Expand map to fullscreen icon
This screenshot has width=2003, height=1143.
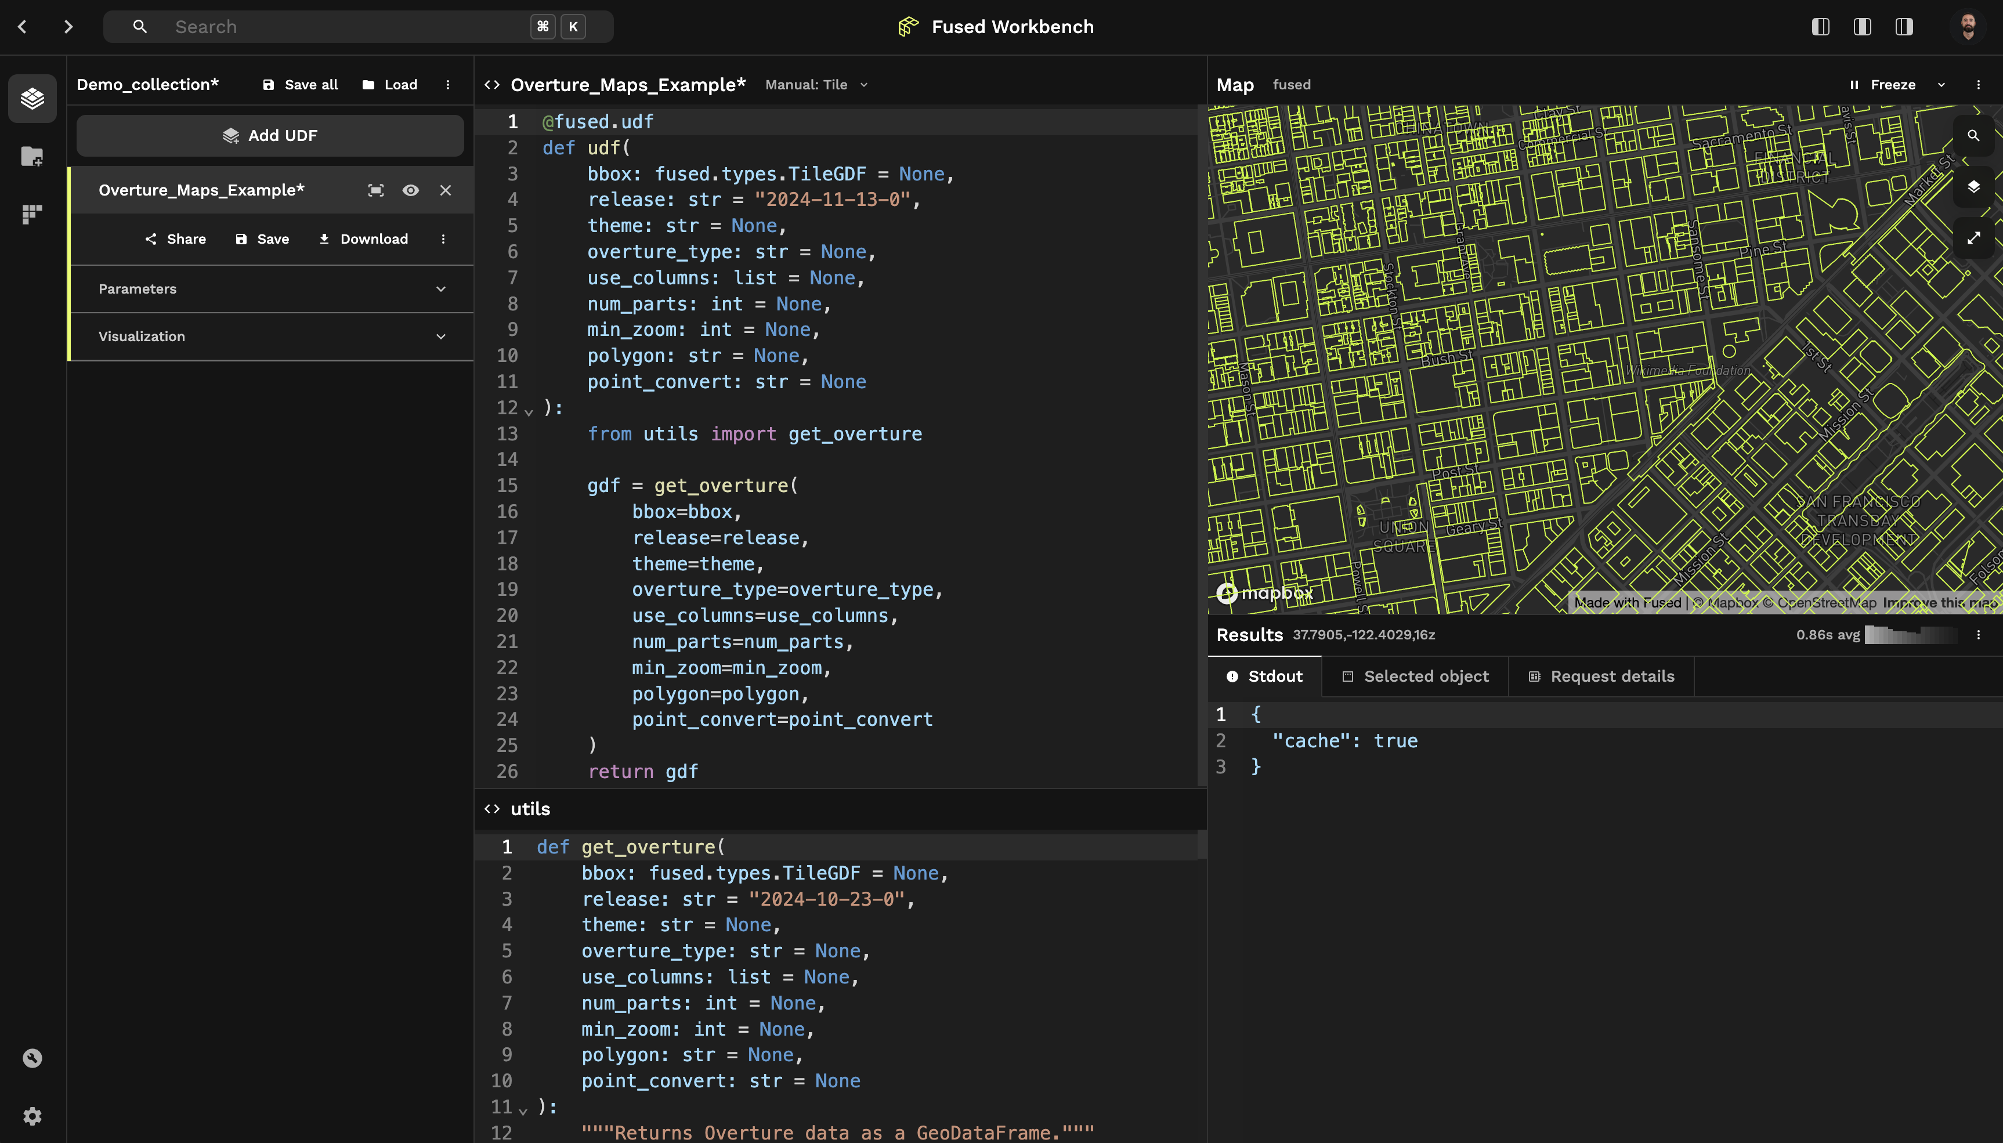point(1973,238)
